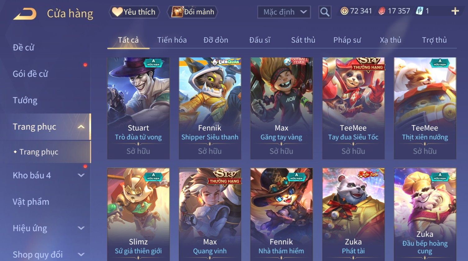Open the Yêu thích heart favorites
The width and height of the screenshot is (468, 261).
pos(134,12)
